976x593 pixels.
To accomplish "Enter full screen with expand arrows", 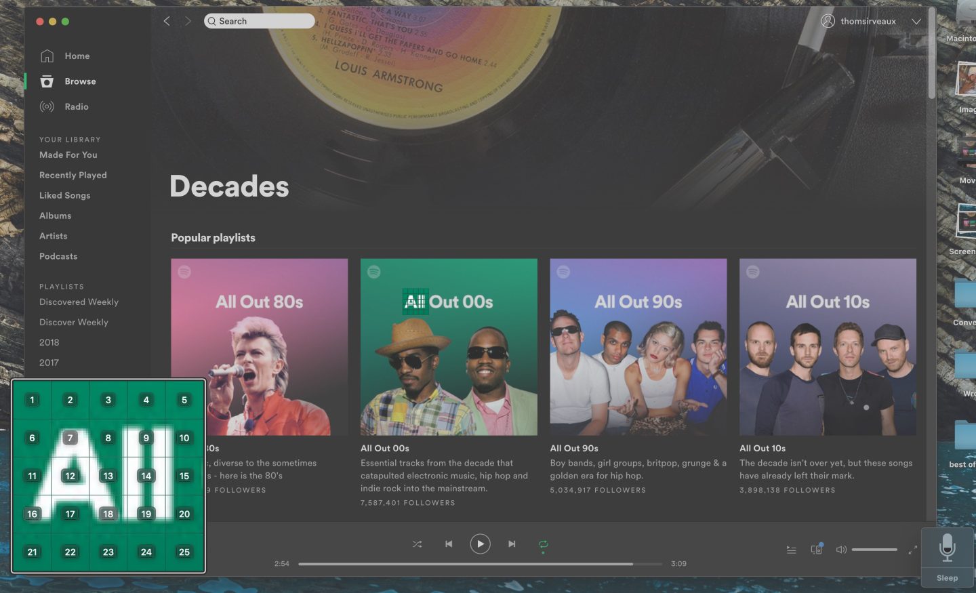I will [912, 550].
